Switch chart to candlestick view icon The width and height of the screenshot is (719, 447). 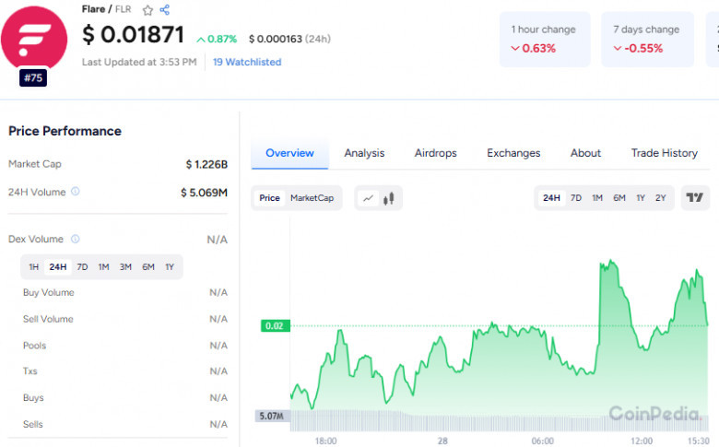point(389,198)
